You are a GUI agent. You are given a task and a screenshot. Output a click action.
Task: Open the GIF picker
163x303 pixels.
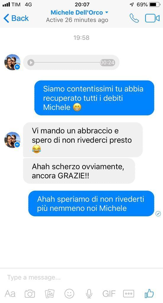(109, 294)
